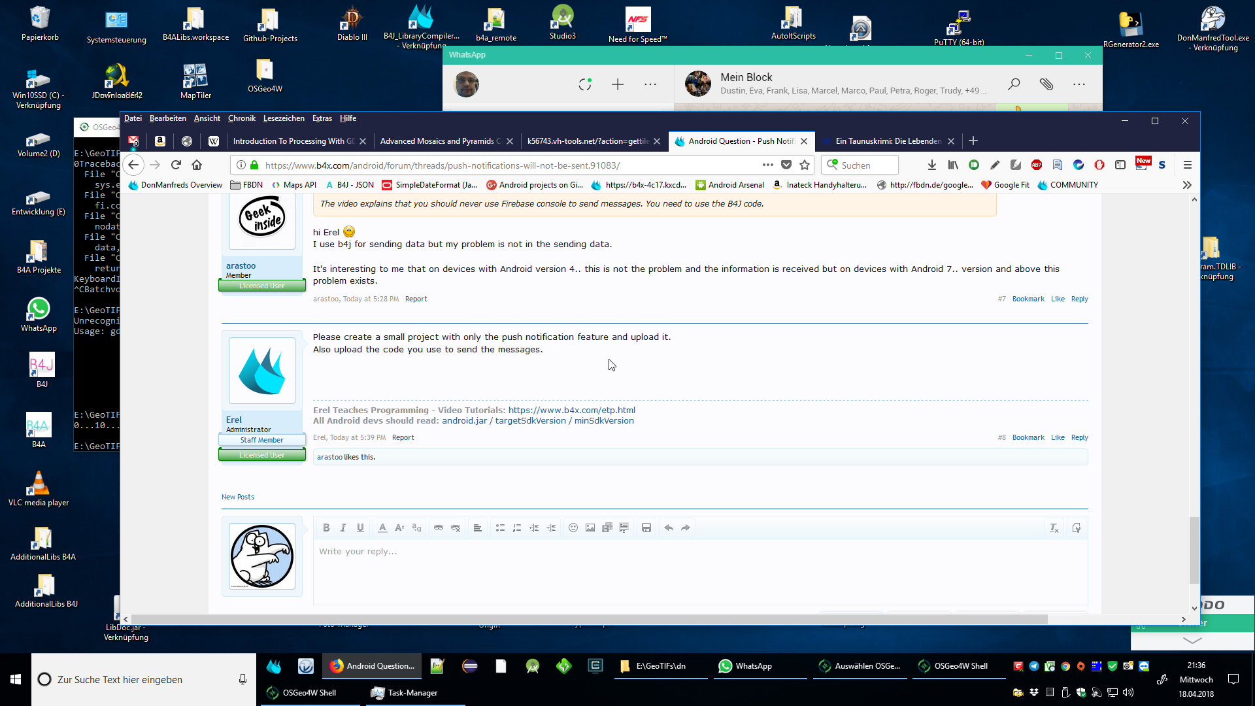Click the remove formatting icon
This screenshot has width=1255, height=706.
(x=1054, y=528)
